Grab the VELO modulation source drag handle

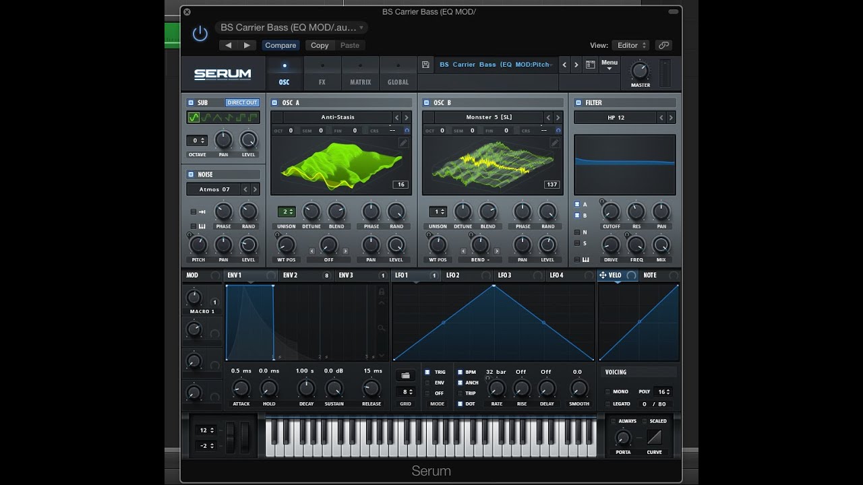tap(603, 275)
